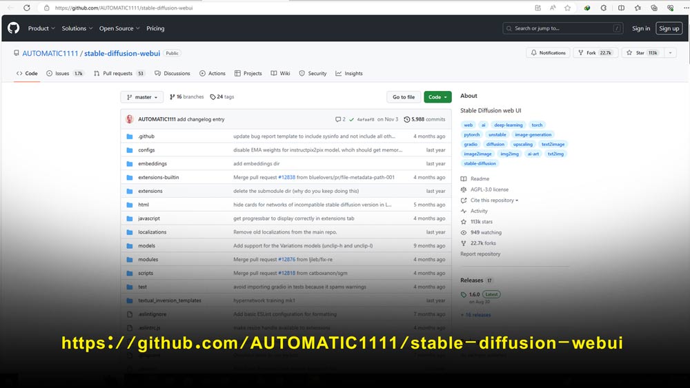
Task: Open the Star dropdown caret
Action: pos(670,53)
